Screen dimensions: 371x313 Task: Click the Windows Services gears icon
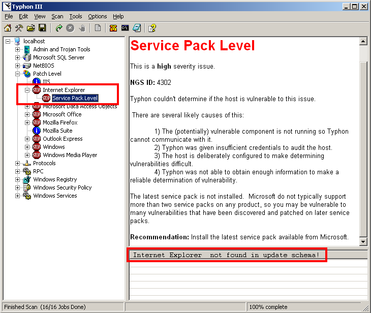[x=27, y=196]
